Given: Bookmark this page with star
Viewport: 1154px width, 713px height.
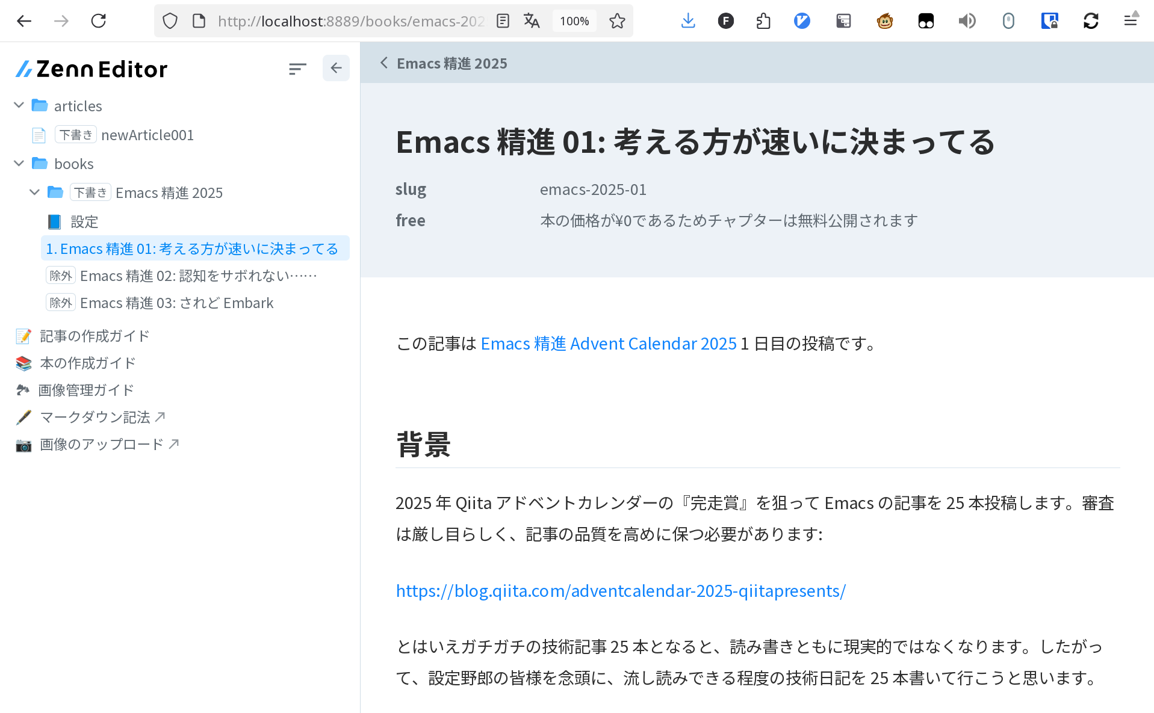Looking at the screenshot, I should (x=617, y=21).
